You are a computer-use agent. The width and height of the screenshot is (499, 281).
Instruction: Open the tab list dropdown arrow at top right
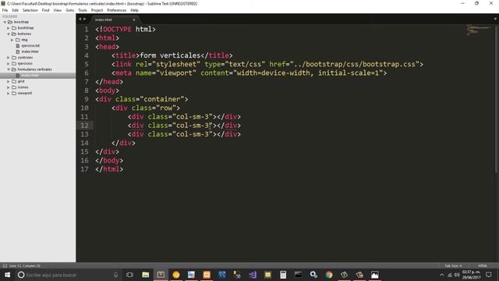495,19
